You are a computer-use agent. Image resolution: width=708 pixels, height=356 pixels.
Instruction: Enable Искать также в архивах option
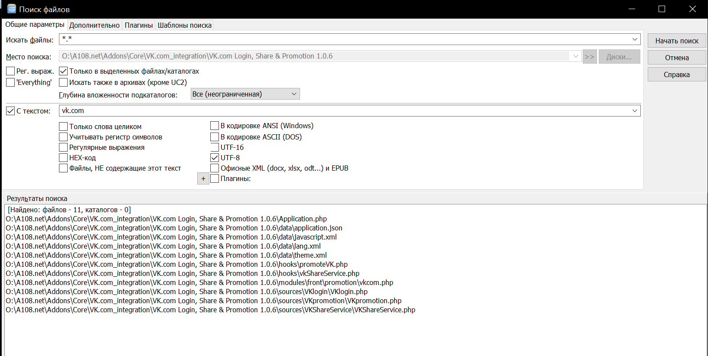click(x=63, y=82)
